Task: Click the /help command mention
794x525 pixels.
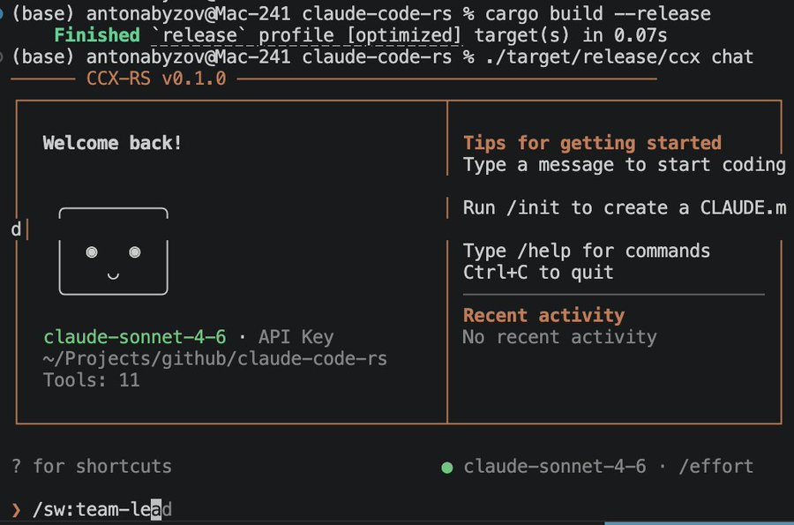Action: tap(538, 250)
